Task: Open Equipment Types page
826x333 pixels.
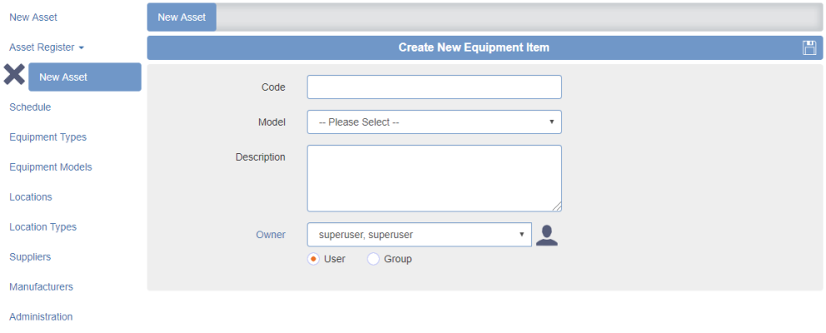Action: (48, 137)
